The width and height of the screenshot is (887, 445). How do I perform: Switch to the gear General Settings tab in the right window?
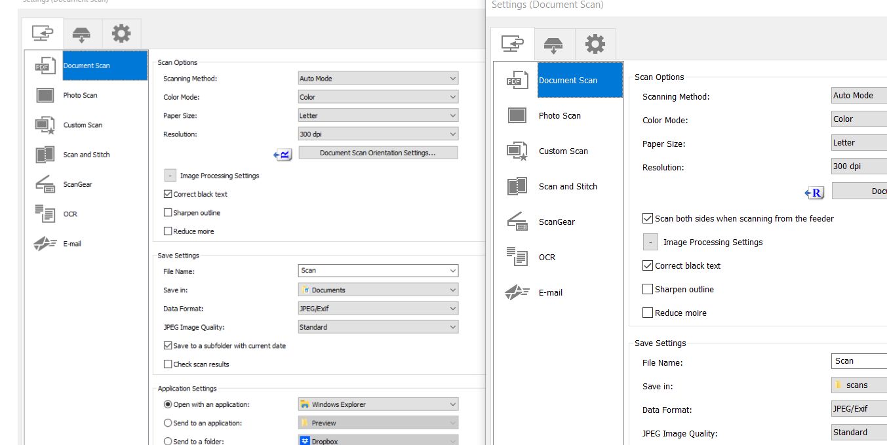[595, 45]
